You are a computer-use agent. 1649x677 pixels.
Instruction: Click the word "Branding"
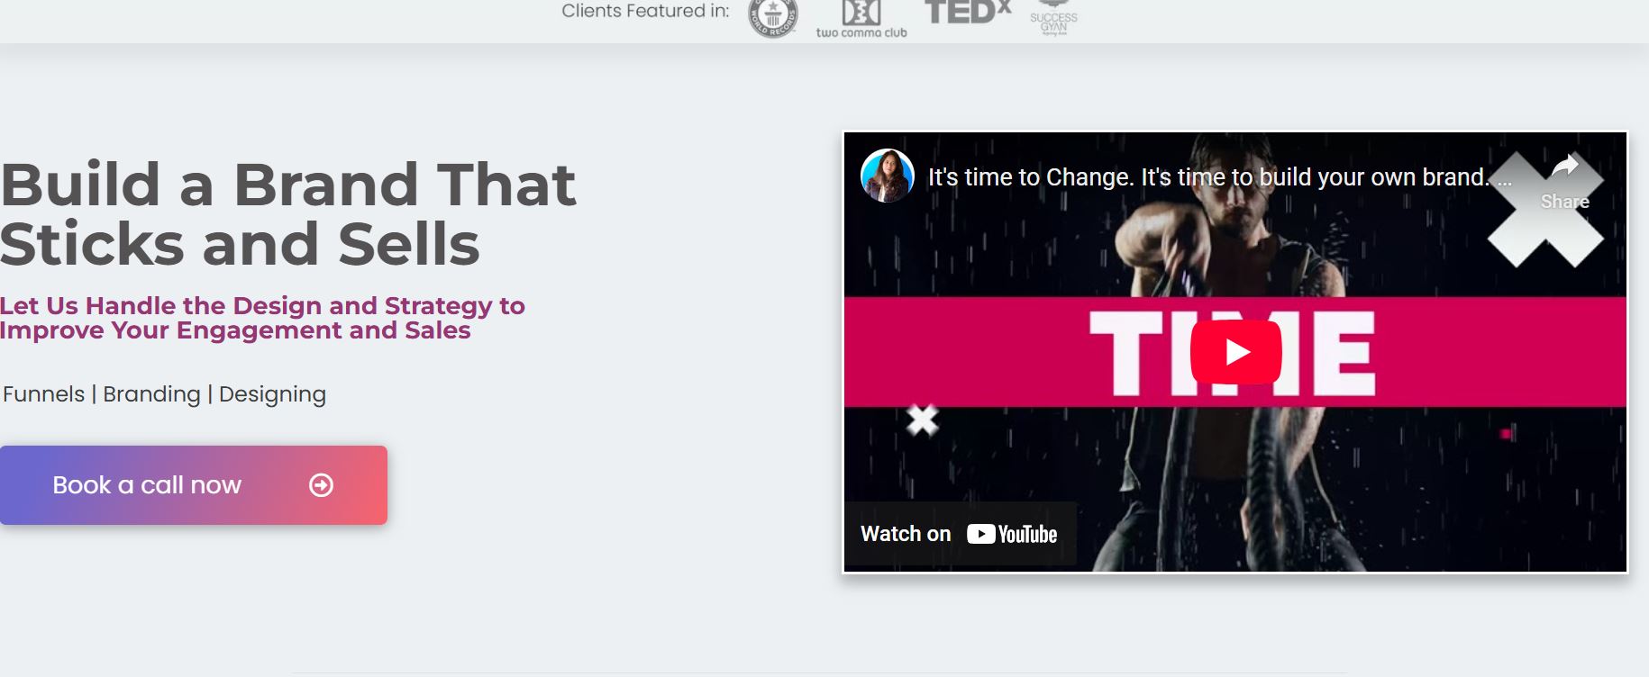coord(151,394)
